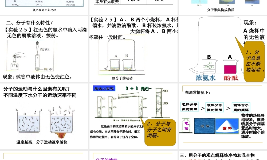The image size is (267, 160).
Task: Click the paragraph 物体的热胀冷缩现象
Action: pyautogui.click(x=253, y=126)
